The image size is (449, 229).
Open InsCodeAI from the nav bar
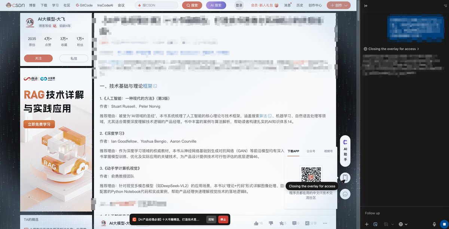pyautogui.click(x=105, y=5)
